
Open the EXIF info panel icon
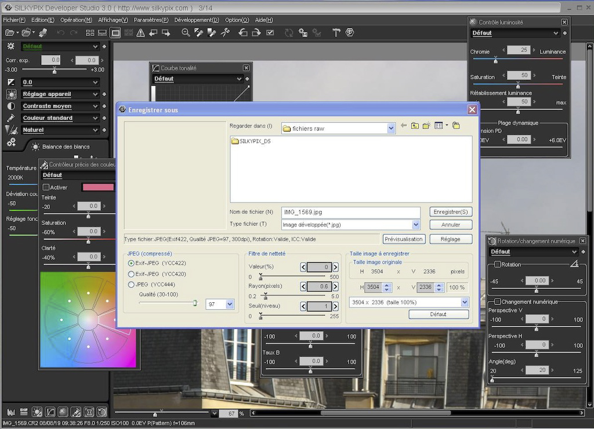24,412
